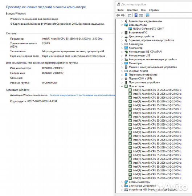Open the Вид menu

point(143,10)
